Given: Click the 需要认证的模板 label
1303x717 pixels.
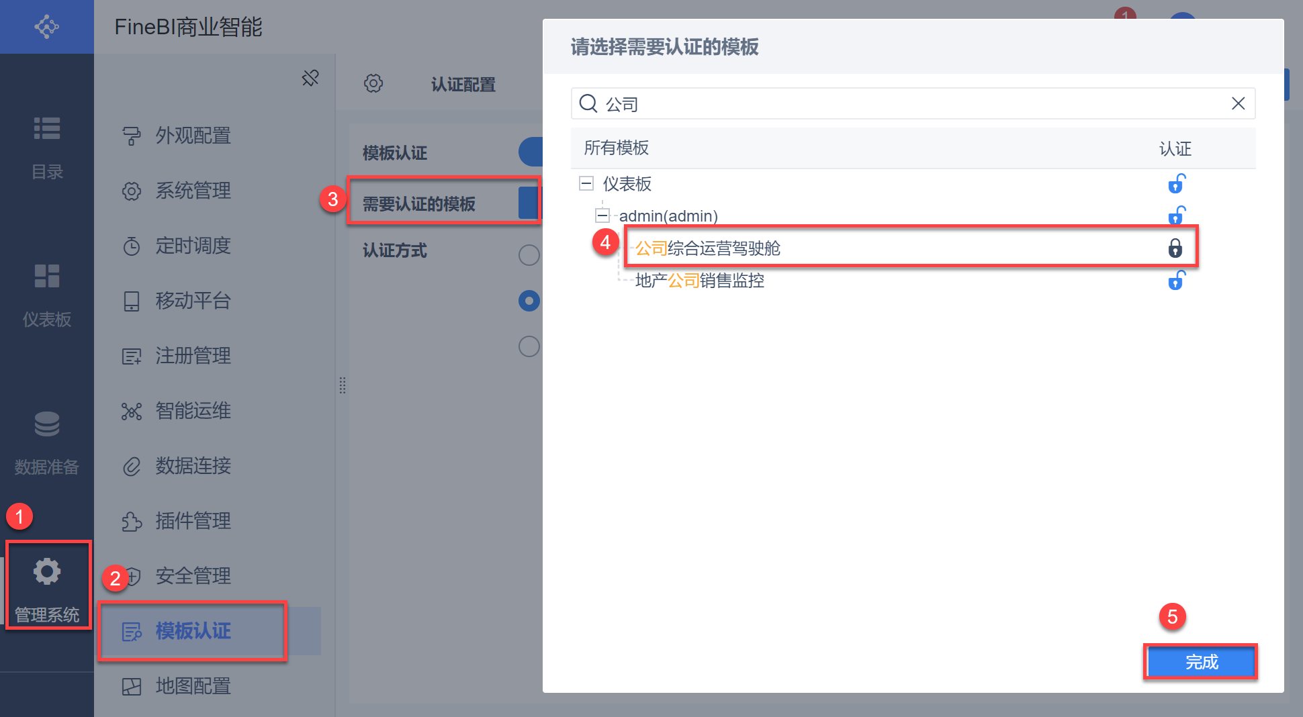Looking at the screenshot, I should tap(419, 204).
